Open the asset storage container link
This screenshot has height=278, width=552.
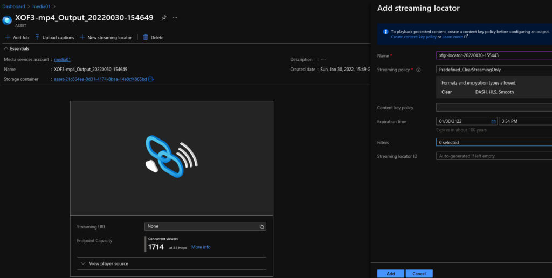100,79
